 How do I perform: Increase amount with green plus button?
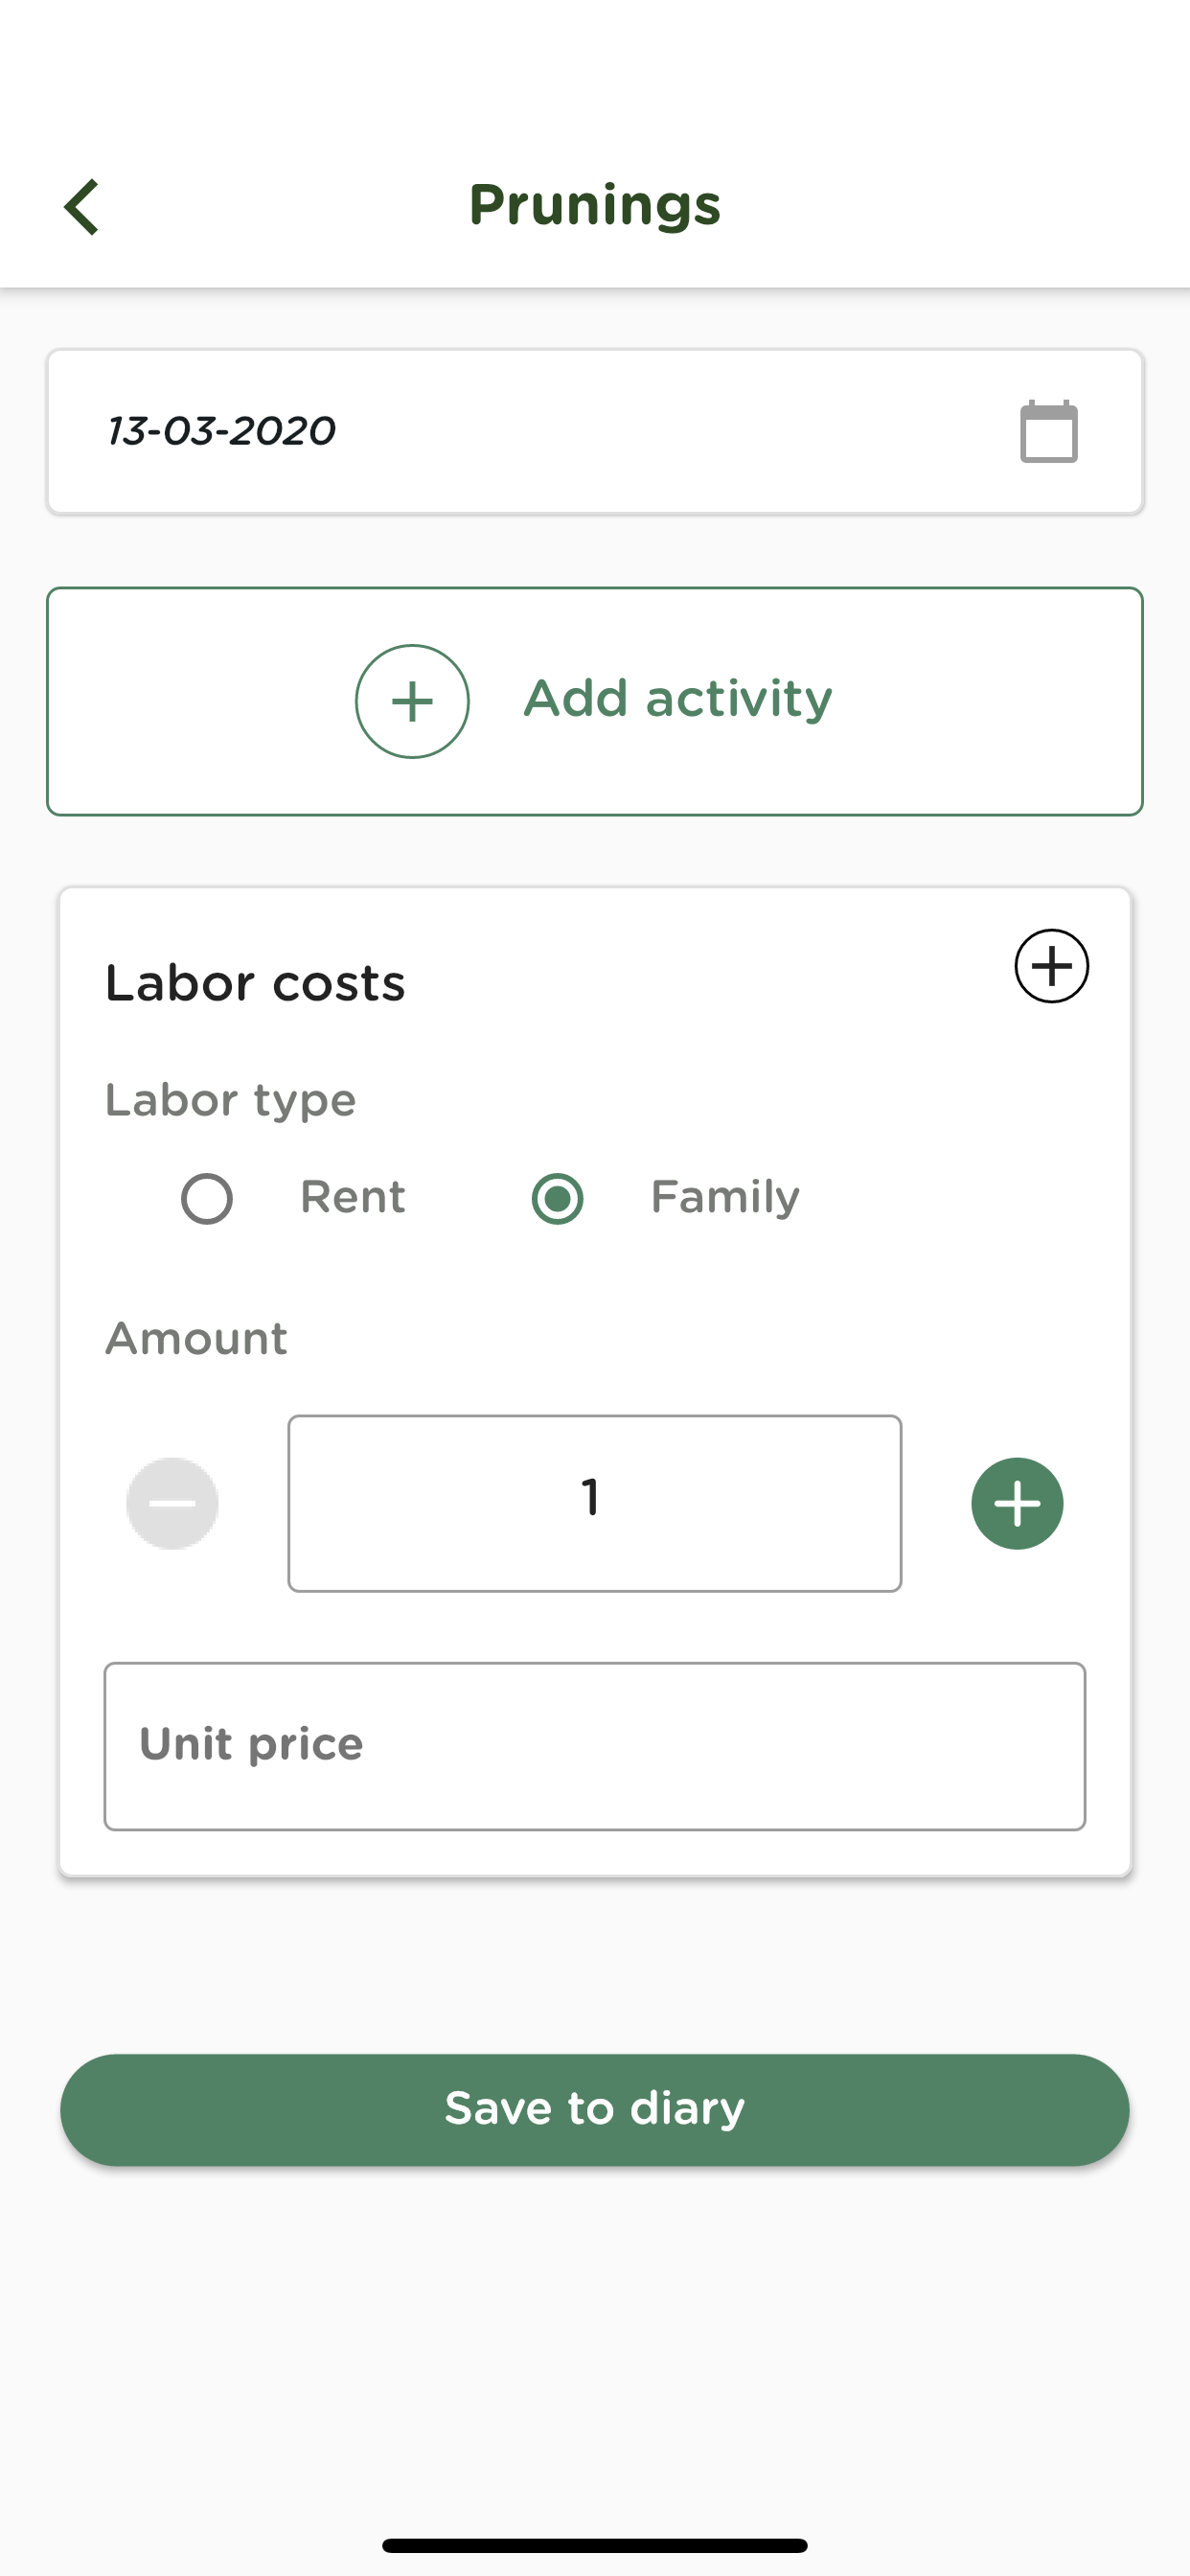coord(1017,1503)
